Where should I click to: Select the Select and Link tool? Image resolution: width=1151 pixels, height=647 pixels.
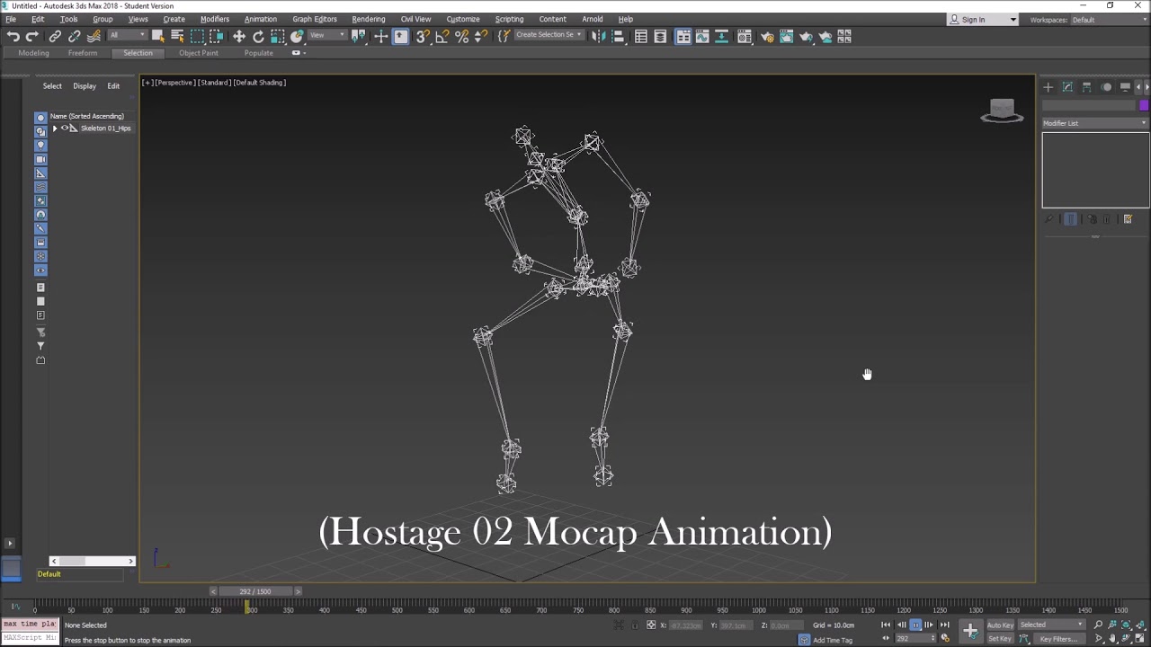point(55,36)
